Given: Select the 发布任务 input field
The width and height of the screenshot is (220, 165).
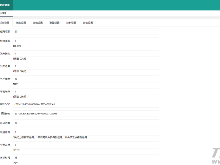Looking at the screenshot, I should pyautogui.click(x=86, y=66).
